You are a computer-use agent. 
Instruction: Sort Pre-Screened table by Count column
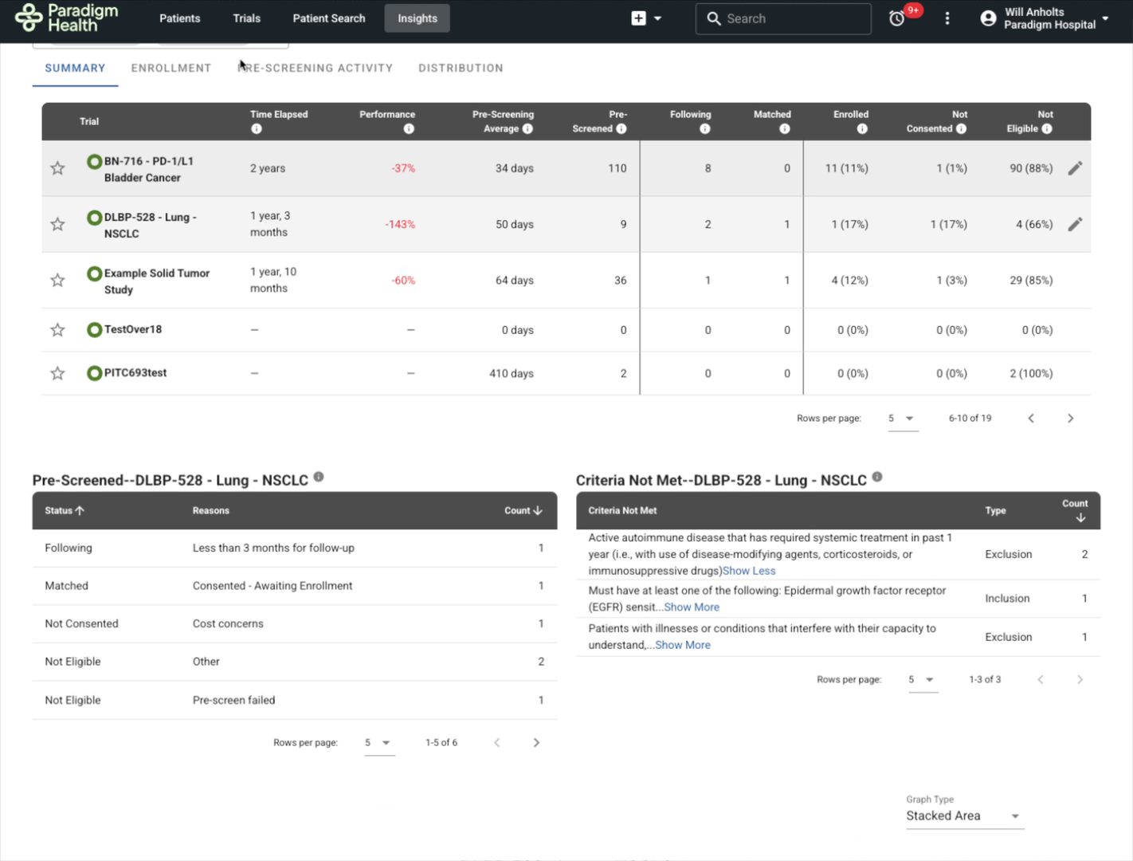pos(523,510)
